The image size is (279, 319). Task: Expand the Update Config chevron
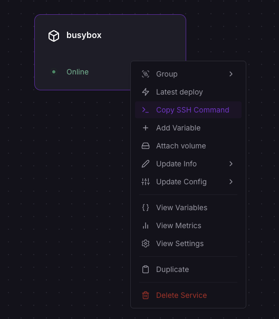231,182
